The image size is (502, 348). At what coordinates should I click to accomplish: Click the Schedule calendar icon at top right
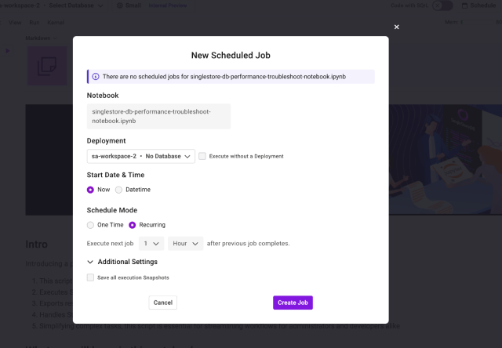click(x=464, y=5)
